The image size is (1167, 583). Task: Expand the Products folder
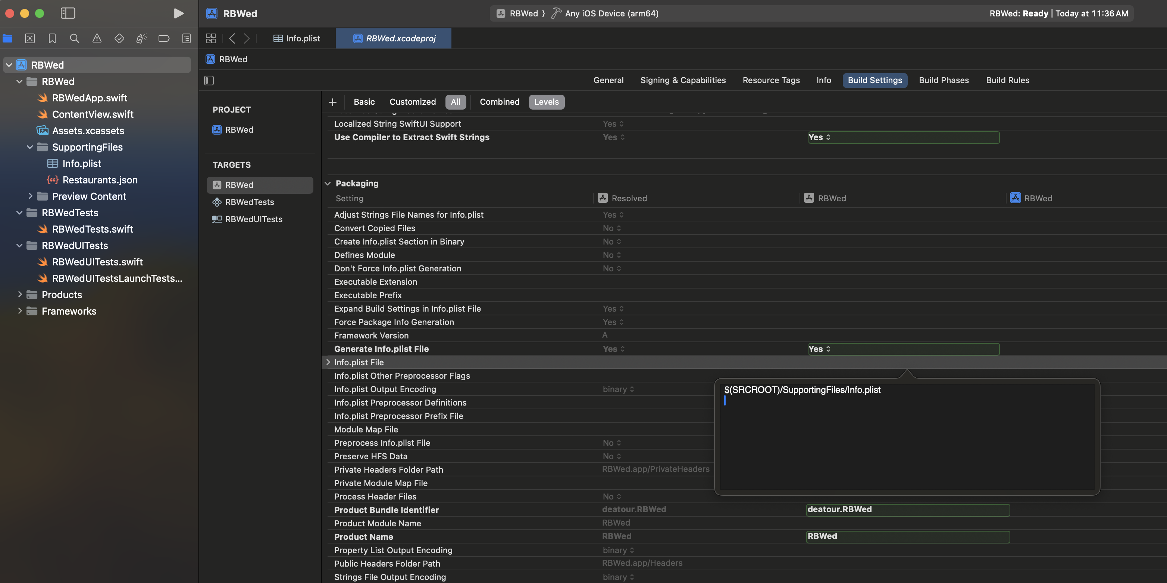(x=19, y=294)
